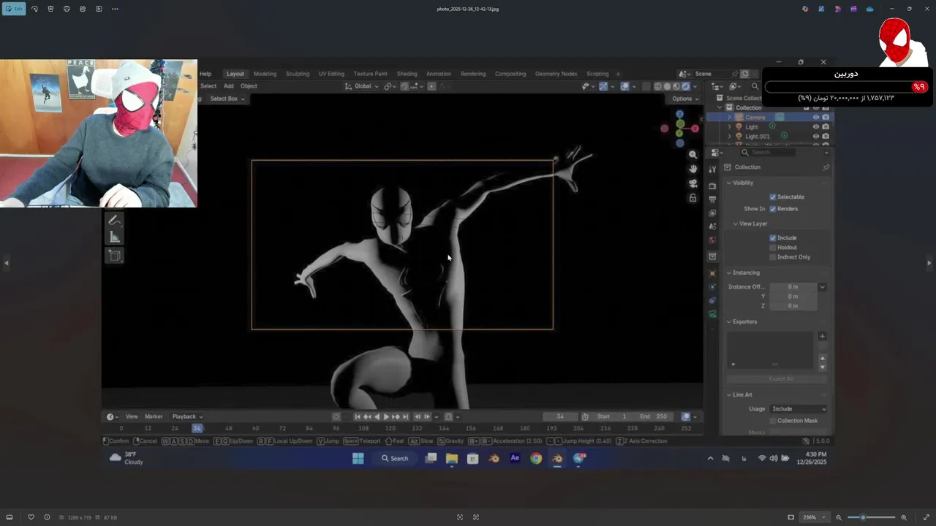
Task: Click the camera lock-to-view padlock icon
Action: click(692, 198)
